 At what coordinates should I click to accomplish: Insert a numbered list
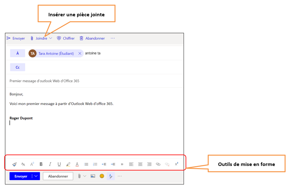tap(95, 164)
